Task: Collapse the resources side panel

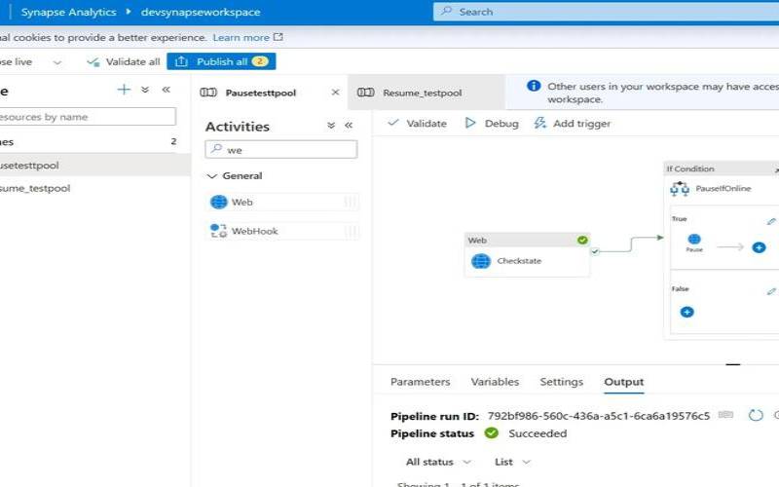Action: [x=166, y=90]
